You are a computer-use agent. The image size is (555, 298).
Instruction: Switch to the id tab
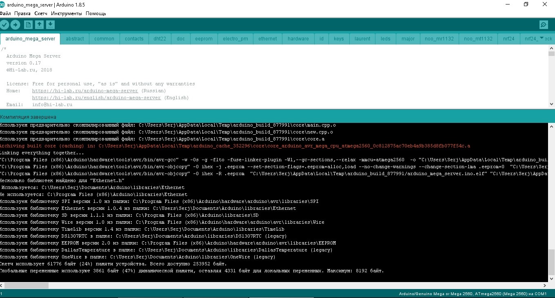322,39
